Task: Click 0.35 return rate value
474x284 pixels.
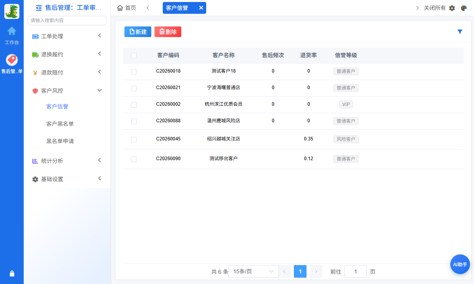Action: [308, 139]
